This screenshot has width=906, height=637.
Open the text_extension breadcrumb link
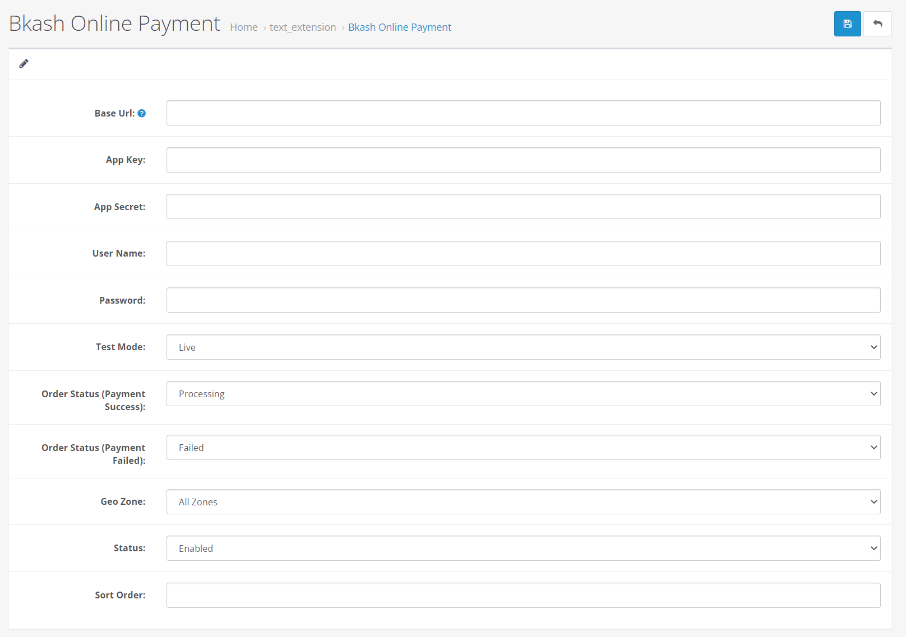pos(303,27)
